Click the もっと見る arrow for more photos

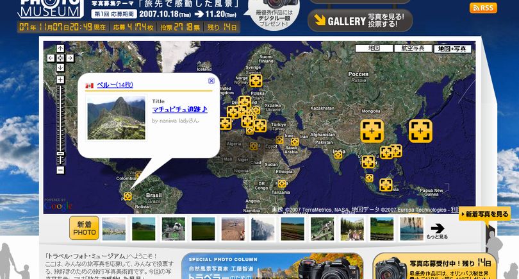pos(437,231)
